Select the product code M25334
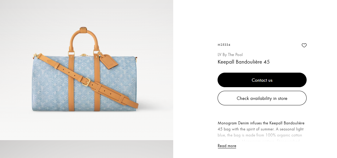This screenshot has width=337, height=158. (x=224, y=45)
